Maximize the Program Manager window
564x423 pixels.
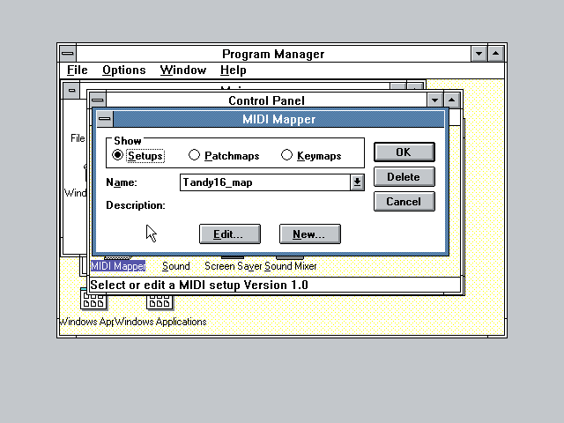(496, 54)
